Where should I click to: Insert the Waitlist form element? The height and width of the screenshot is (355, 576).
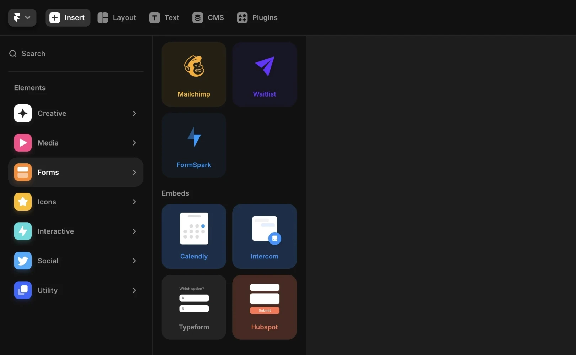pos(264,74)
